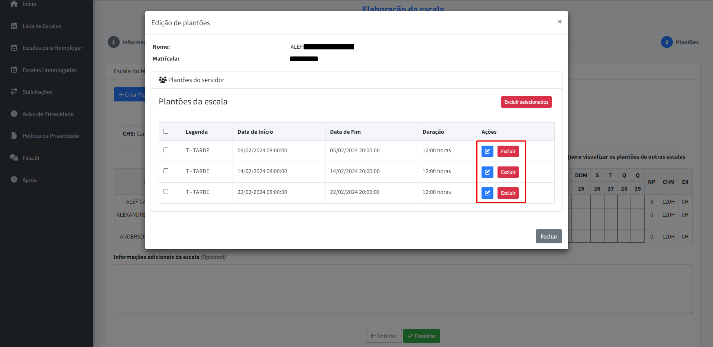Click the people icon beside Plantões do servidor

[x=162, y=80]
